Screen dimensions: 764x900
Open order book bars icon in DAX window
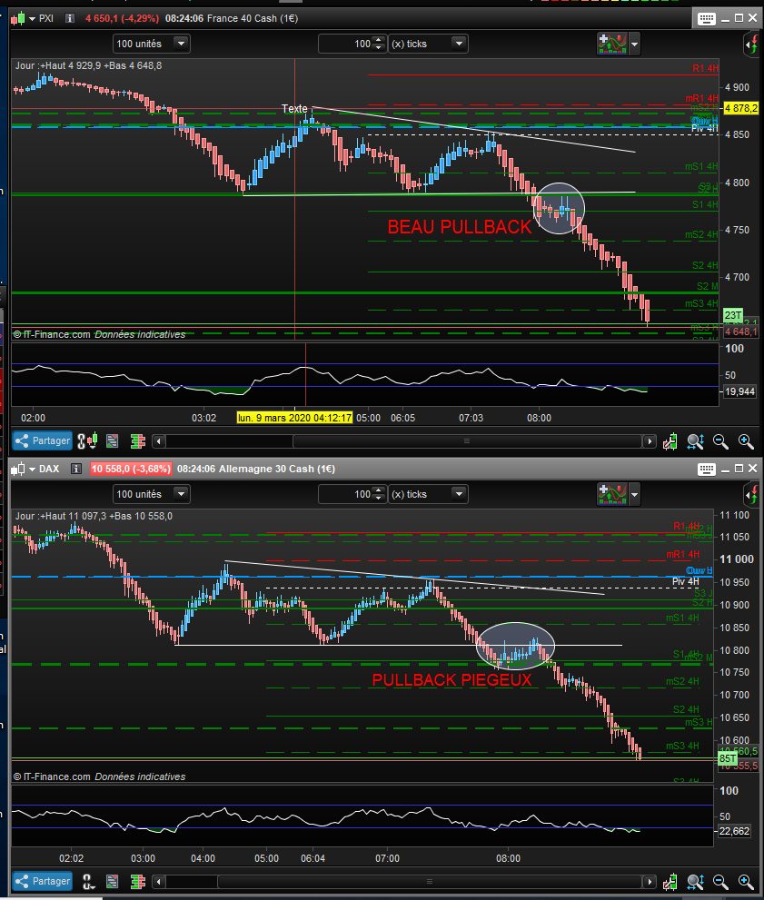coord(138,881)
